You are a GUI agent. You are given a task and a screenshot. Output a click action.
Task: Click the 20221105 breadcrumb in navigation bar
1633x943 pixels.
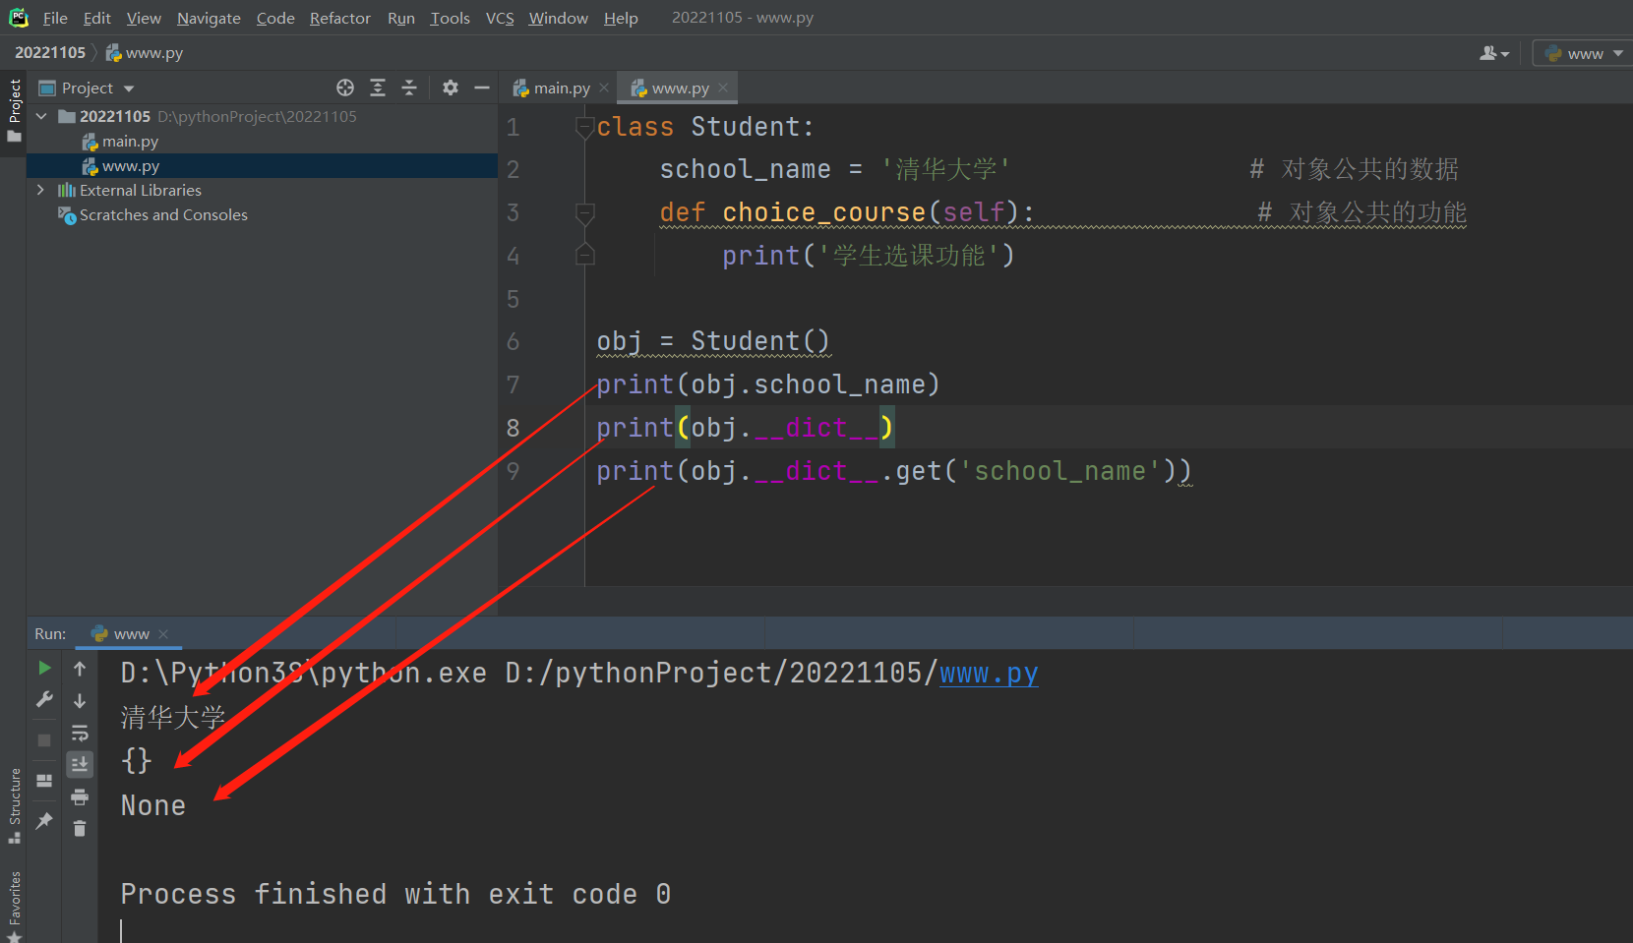50,53
